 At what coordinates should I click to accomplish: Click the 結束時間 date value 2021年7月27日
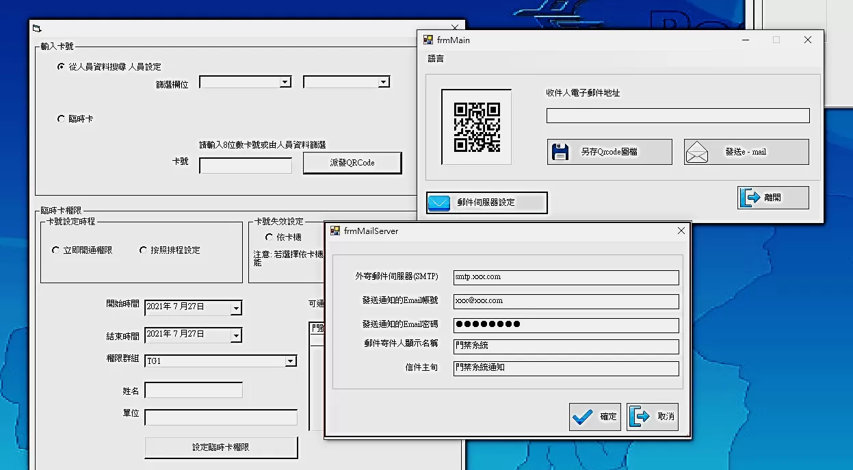[175, 335]
